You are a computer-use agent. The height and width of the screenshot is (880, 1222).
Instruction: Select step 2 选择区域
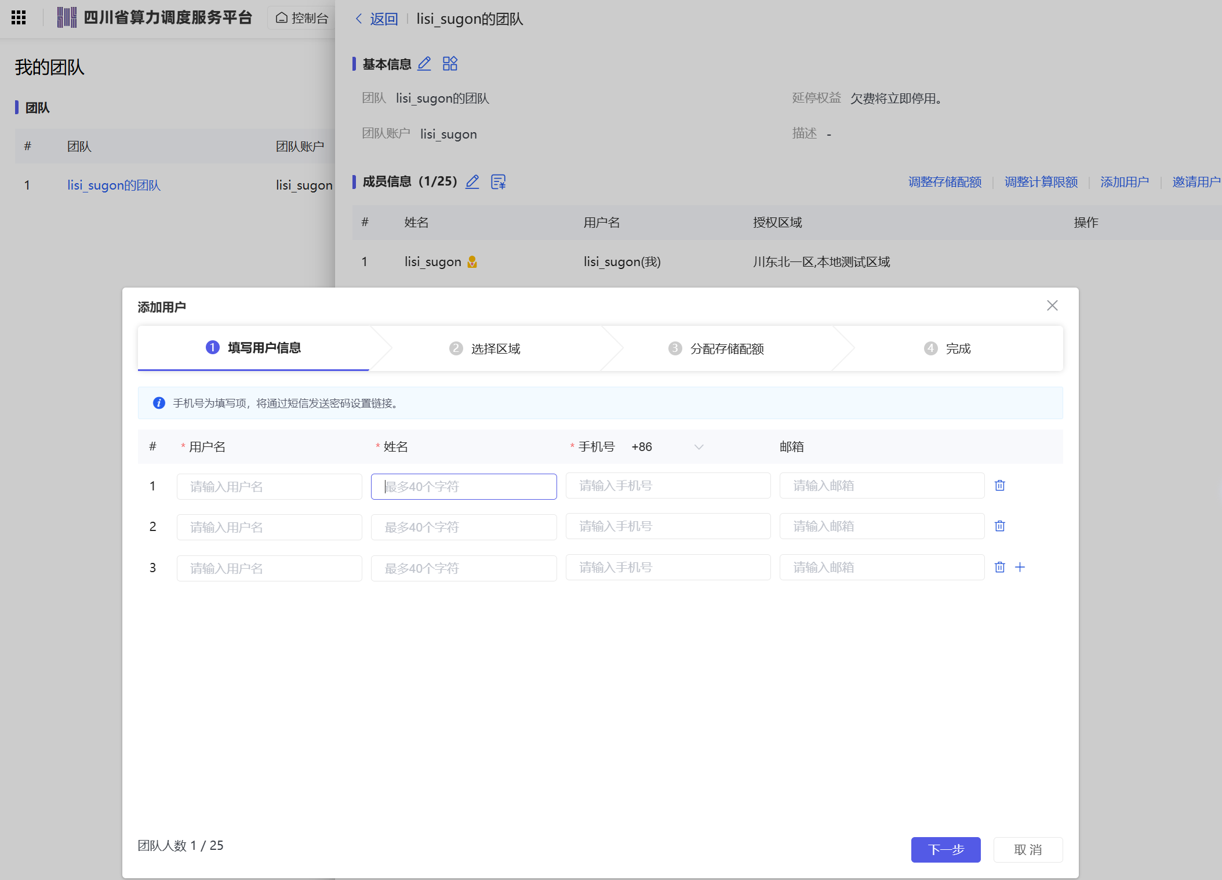click(485, 348)
